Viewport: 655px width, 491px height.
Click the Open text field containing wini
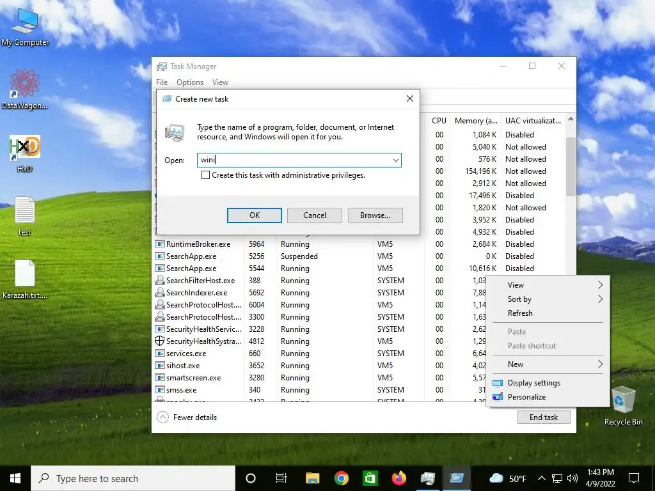coord(299,160)
